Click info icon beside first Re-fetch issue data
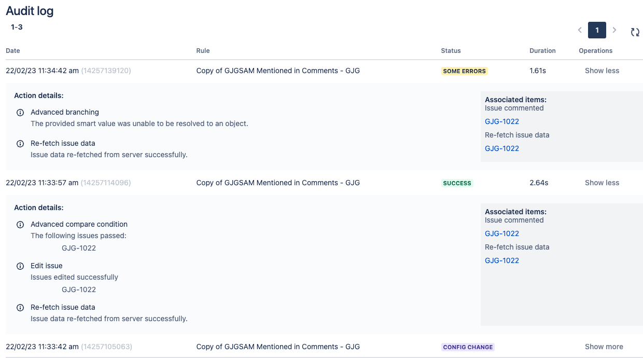This screenshot has width=643, height=358. (x=20, y=144)
